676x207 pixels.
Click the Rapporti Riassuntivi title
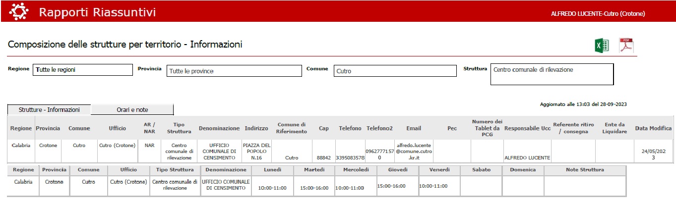tap(97, 12)
